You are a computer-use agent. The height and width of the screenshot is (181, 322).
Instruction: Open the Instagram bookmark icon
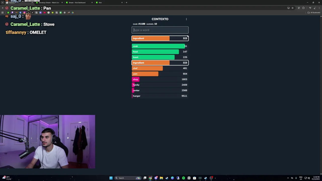click(x=24, y=13)
